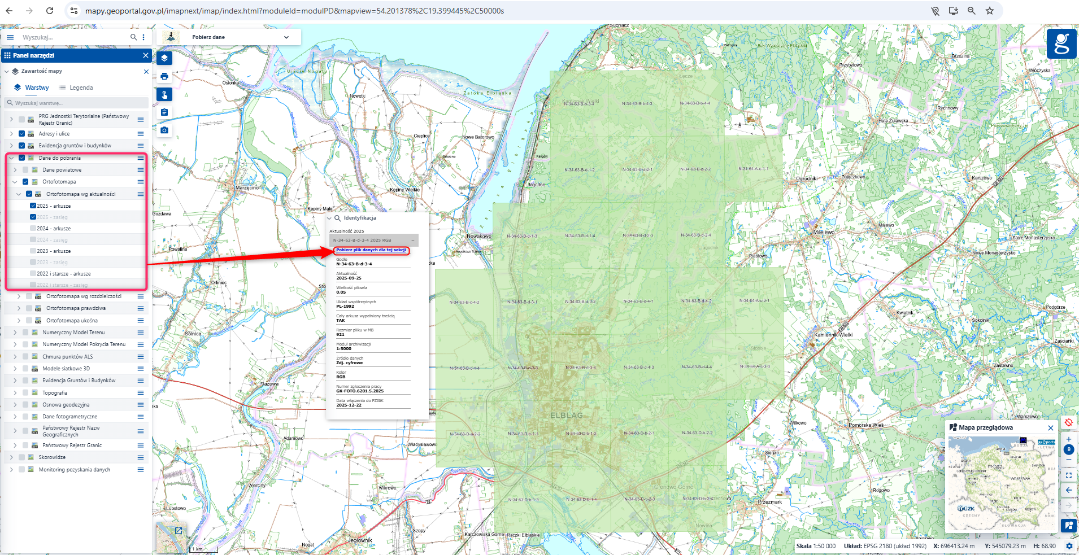Switch to the Legenda tab
1079x555 pixels.
[76, 88]
